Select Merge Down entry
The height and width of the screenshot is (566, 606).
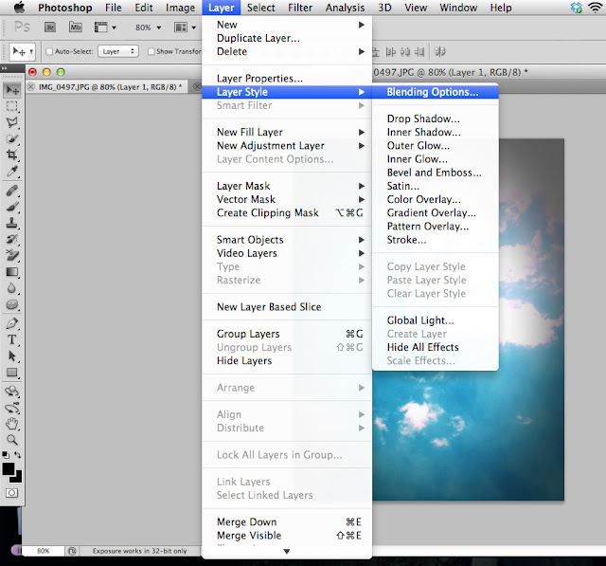coord(287,521)
